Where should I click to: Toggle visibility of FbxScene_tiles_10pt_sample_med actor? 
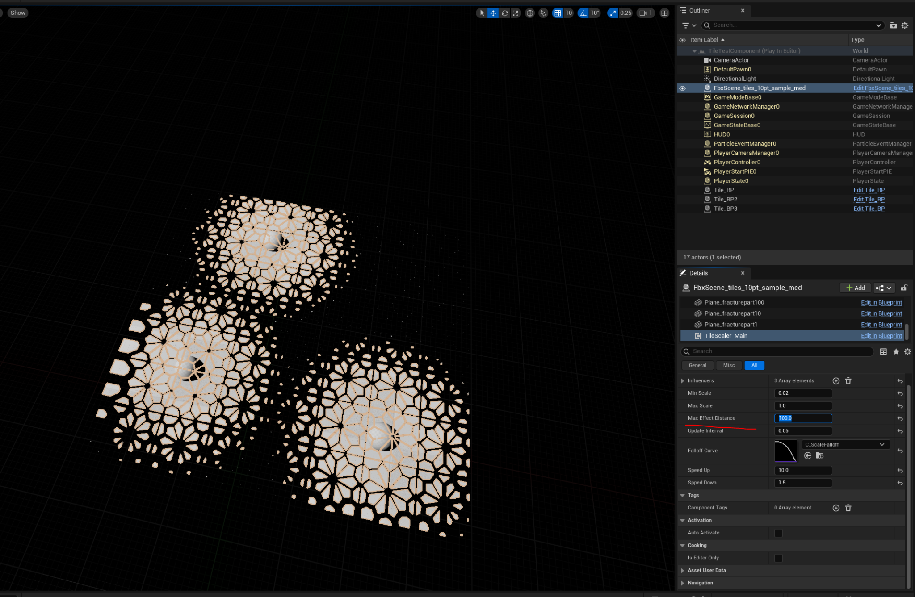[682, 88]
